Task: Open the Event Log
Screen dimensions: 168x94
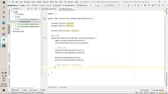Action: (144, 90)
